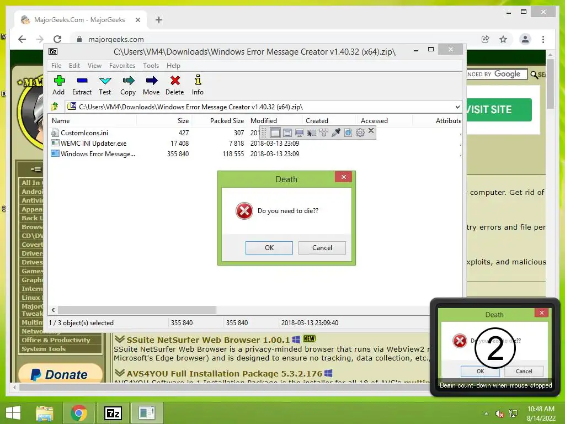Image resolution: width=565 pixels, height=424 pixels.
Task: Go back in the Chrome browser
Action: pyautogui.click(x=22, y=39)
